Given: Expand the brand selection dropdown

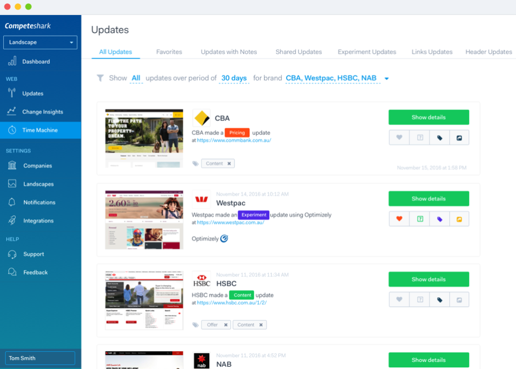Looking at the screenshot, I should (x=387, y=78).
